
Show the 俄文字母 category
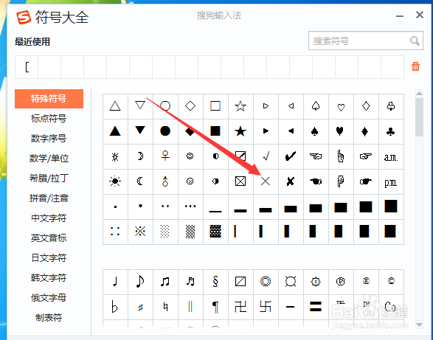(x=49, y=298)
